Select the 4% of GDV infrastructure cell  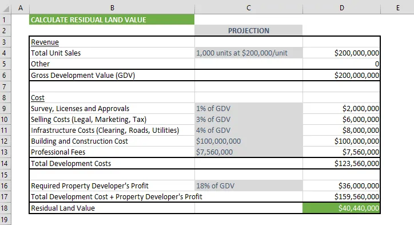(x=248, y=131)
